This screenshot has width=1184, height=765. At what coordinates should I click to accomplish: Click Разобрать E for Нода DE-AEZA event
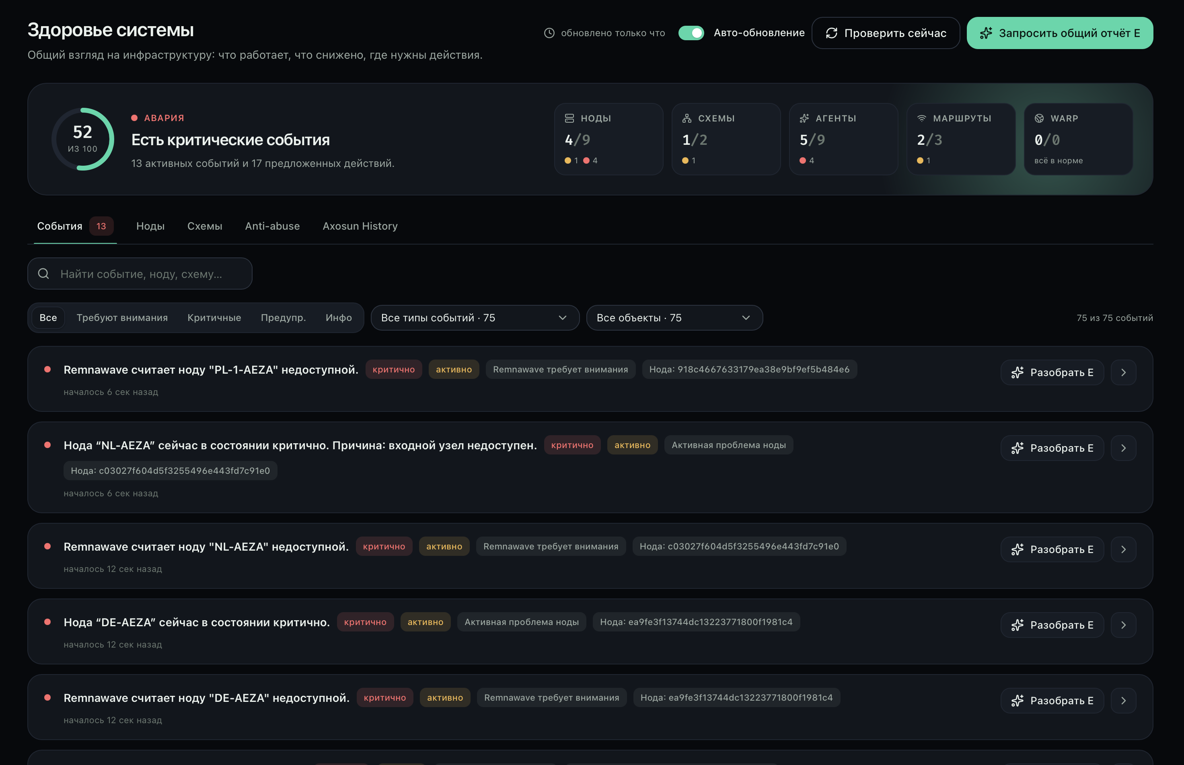click(x=1052, y=625)
